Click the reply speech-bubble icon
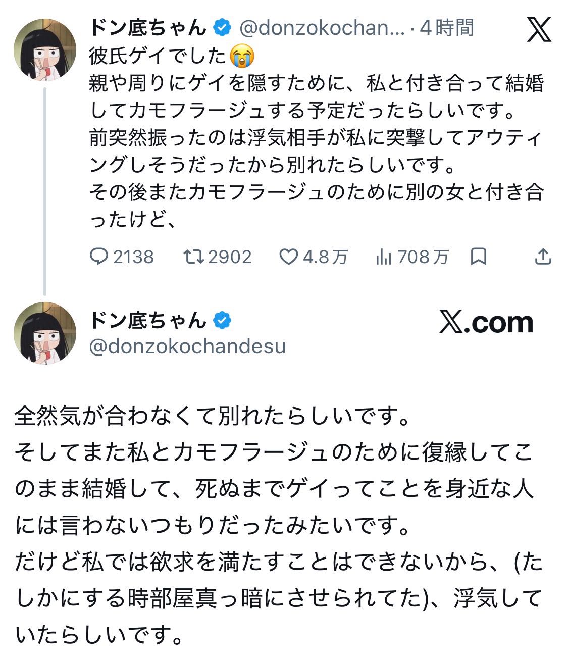 [x=99, y=257]
